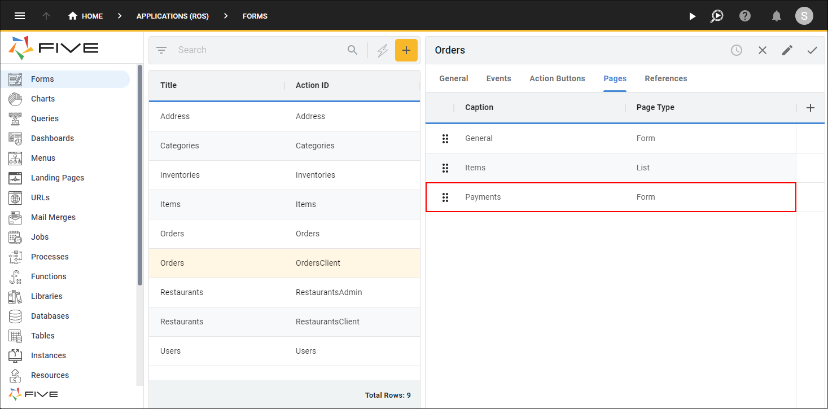Select the Users form row

[x=284, y=351]
